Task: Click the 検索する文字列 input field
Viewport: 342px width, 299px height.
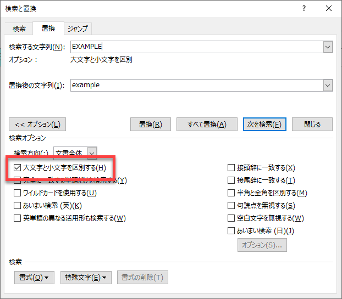Action: coord(196,47)
